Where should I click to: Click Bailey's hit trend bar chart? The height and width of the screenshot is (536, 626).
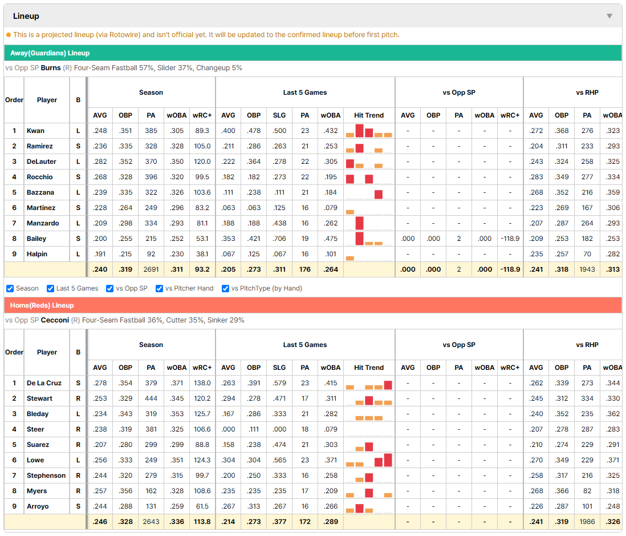tap(368, 239)
